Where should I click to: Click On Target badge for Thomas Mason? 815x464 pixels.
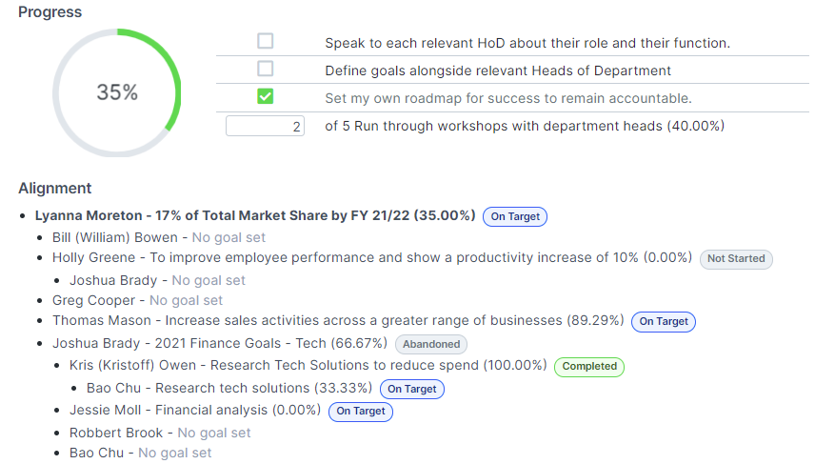pos(664,322)
